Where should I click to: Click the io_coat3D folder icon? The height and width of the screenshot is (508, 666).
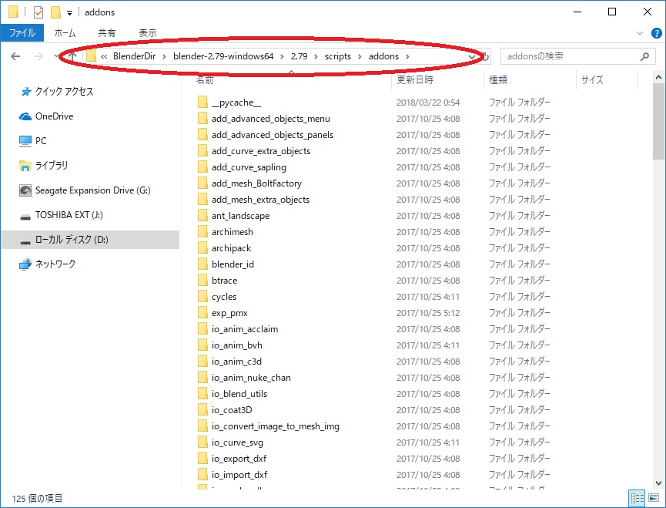point(202,410)
